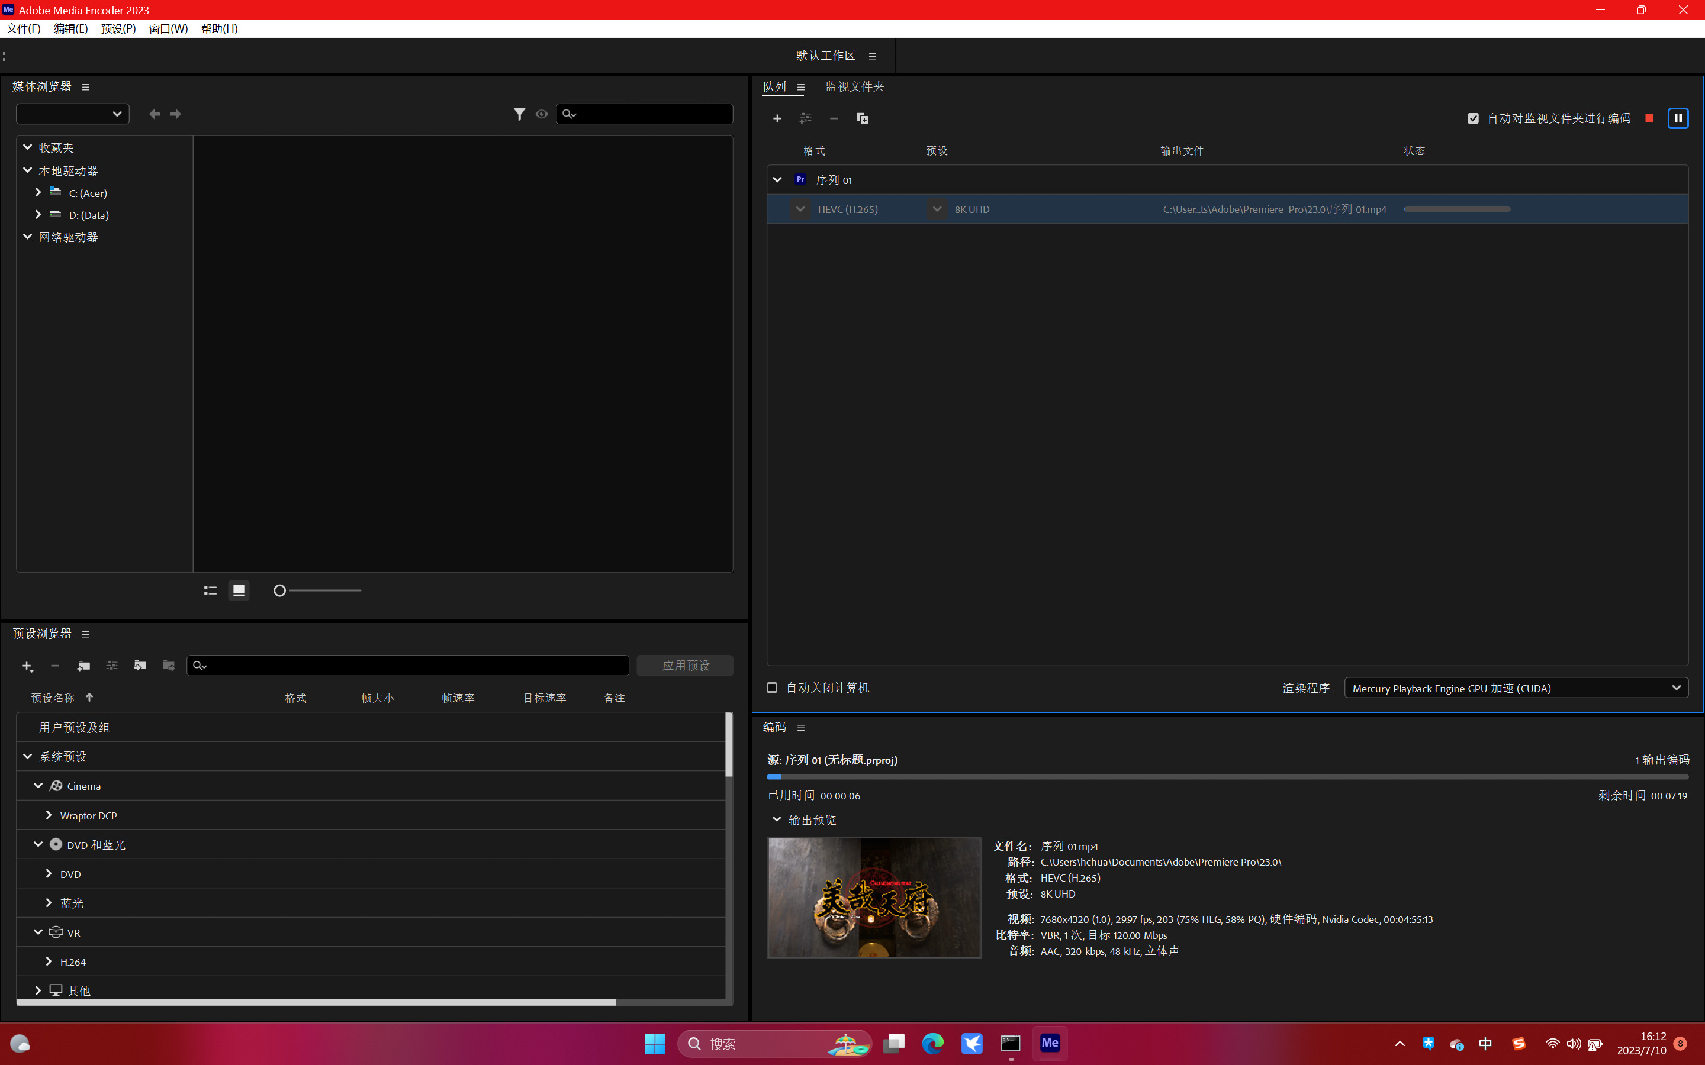Toggle the eye icon in media browser
1705x1065 pixels.
[541, 114]
